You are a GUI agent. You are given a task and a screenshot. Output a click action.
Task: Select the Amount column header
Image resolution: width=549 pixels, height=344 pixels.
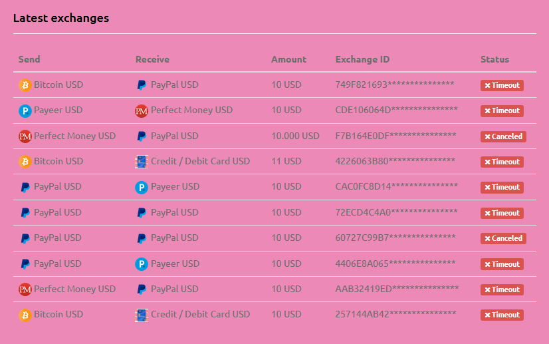289,59
